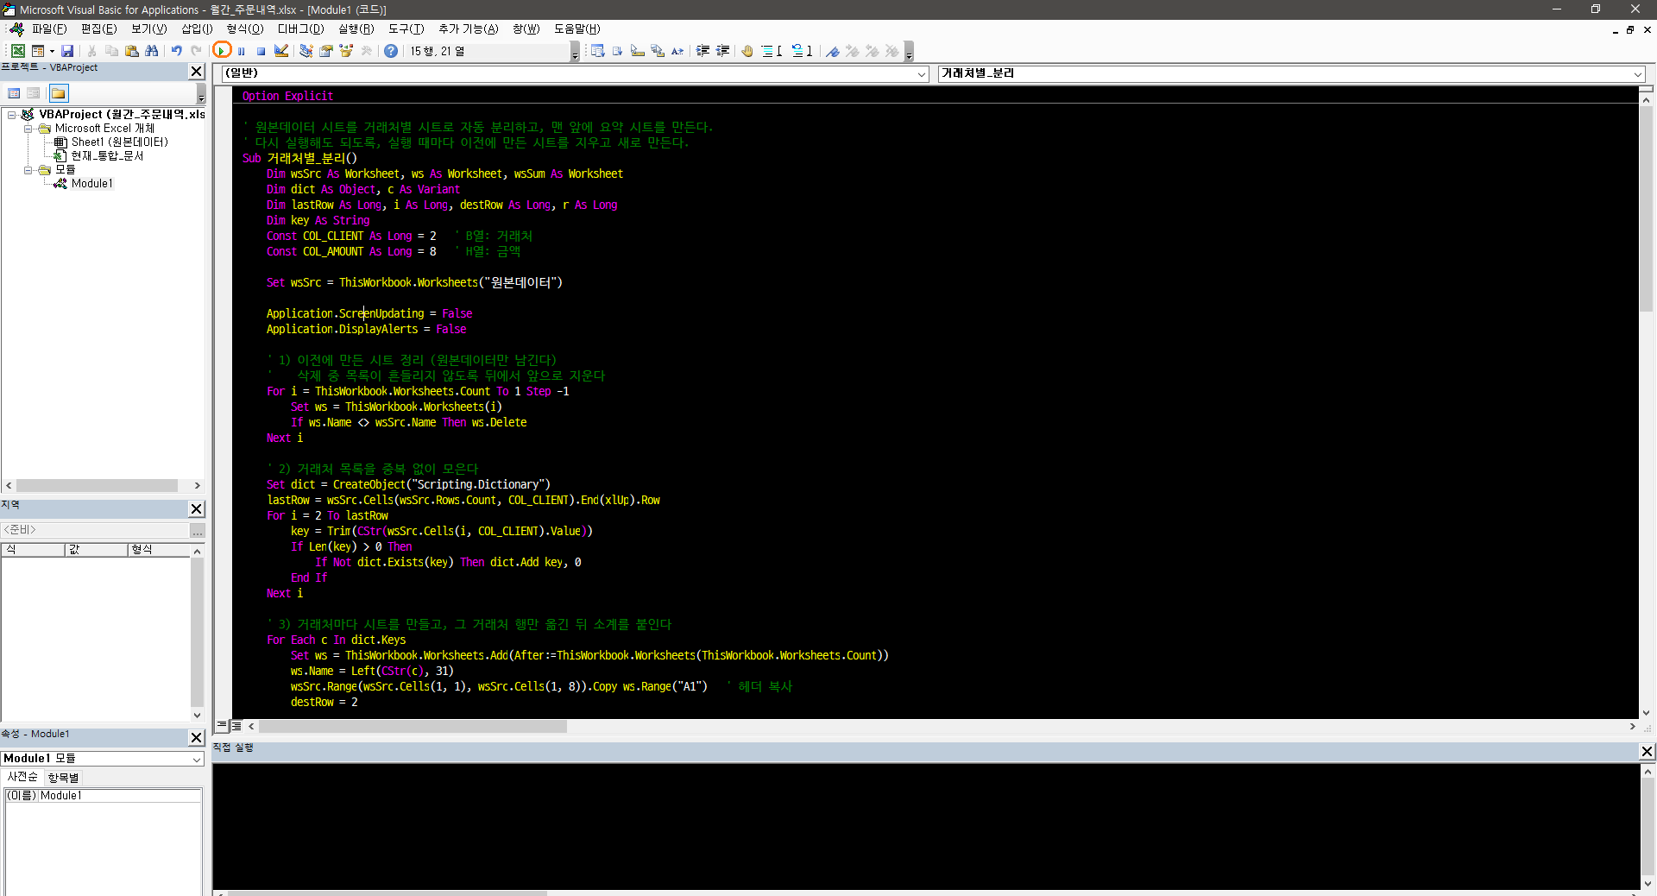The image size is (1657, 896).
Task: Click the View Microsoft Excel icon
Action: coord(17,51)
